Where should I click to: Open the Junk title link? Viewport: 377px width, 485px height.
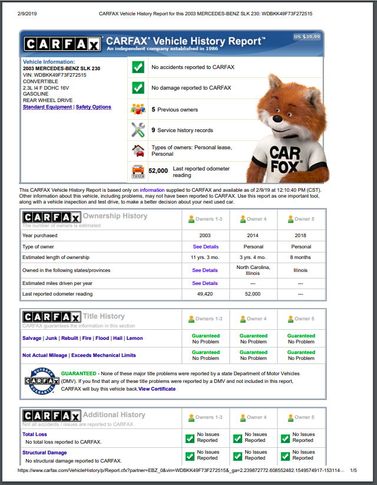(x=51, y=338)
